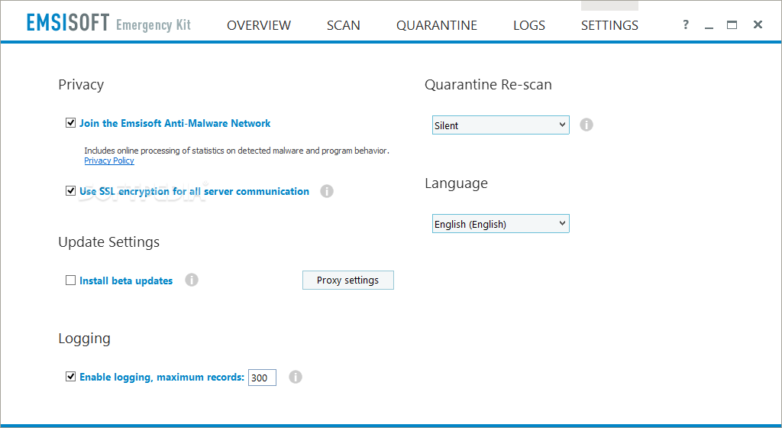Enable Install beta updates checkbox
Viewport: 782px width, 428px height.
(71, 280)
